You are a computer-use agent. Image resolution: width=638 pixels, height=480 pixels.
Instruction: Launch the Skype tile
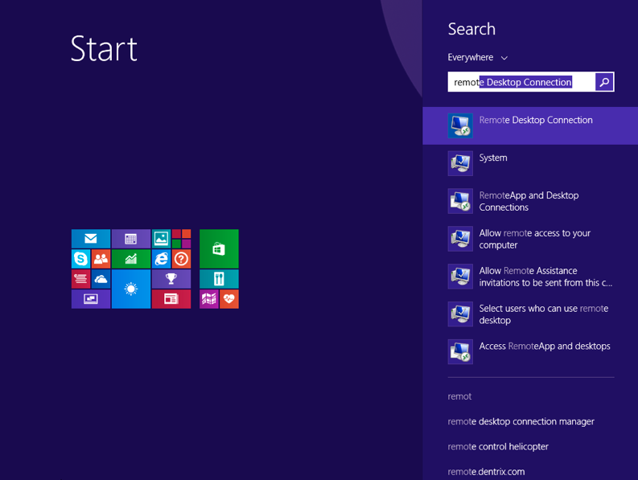80,259
